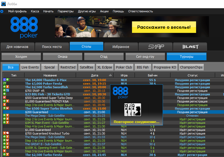Sort by the Дата column header

point(95,75)
